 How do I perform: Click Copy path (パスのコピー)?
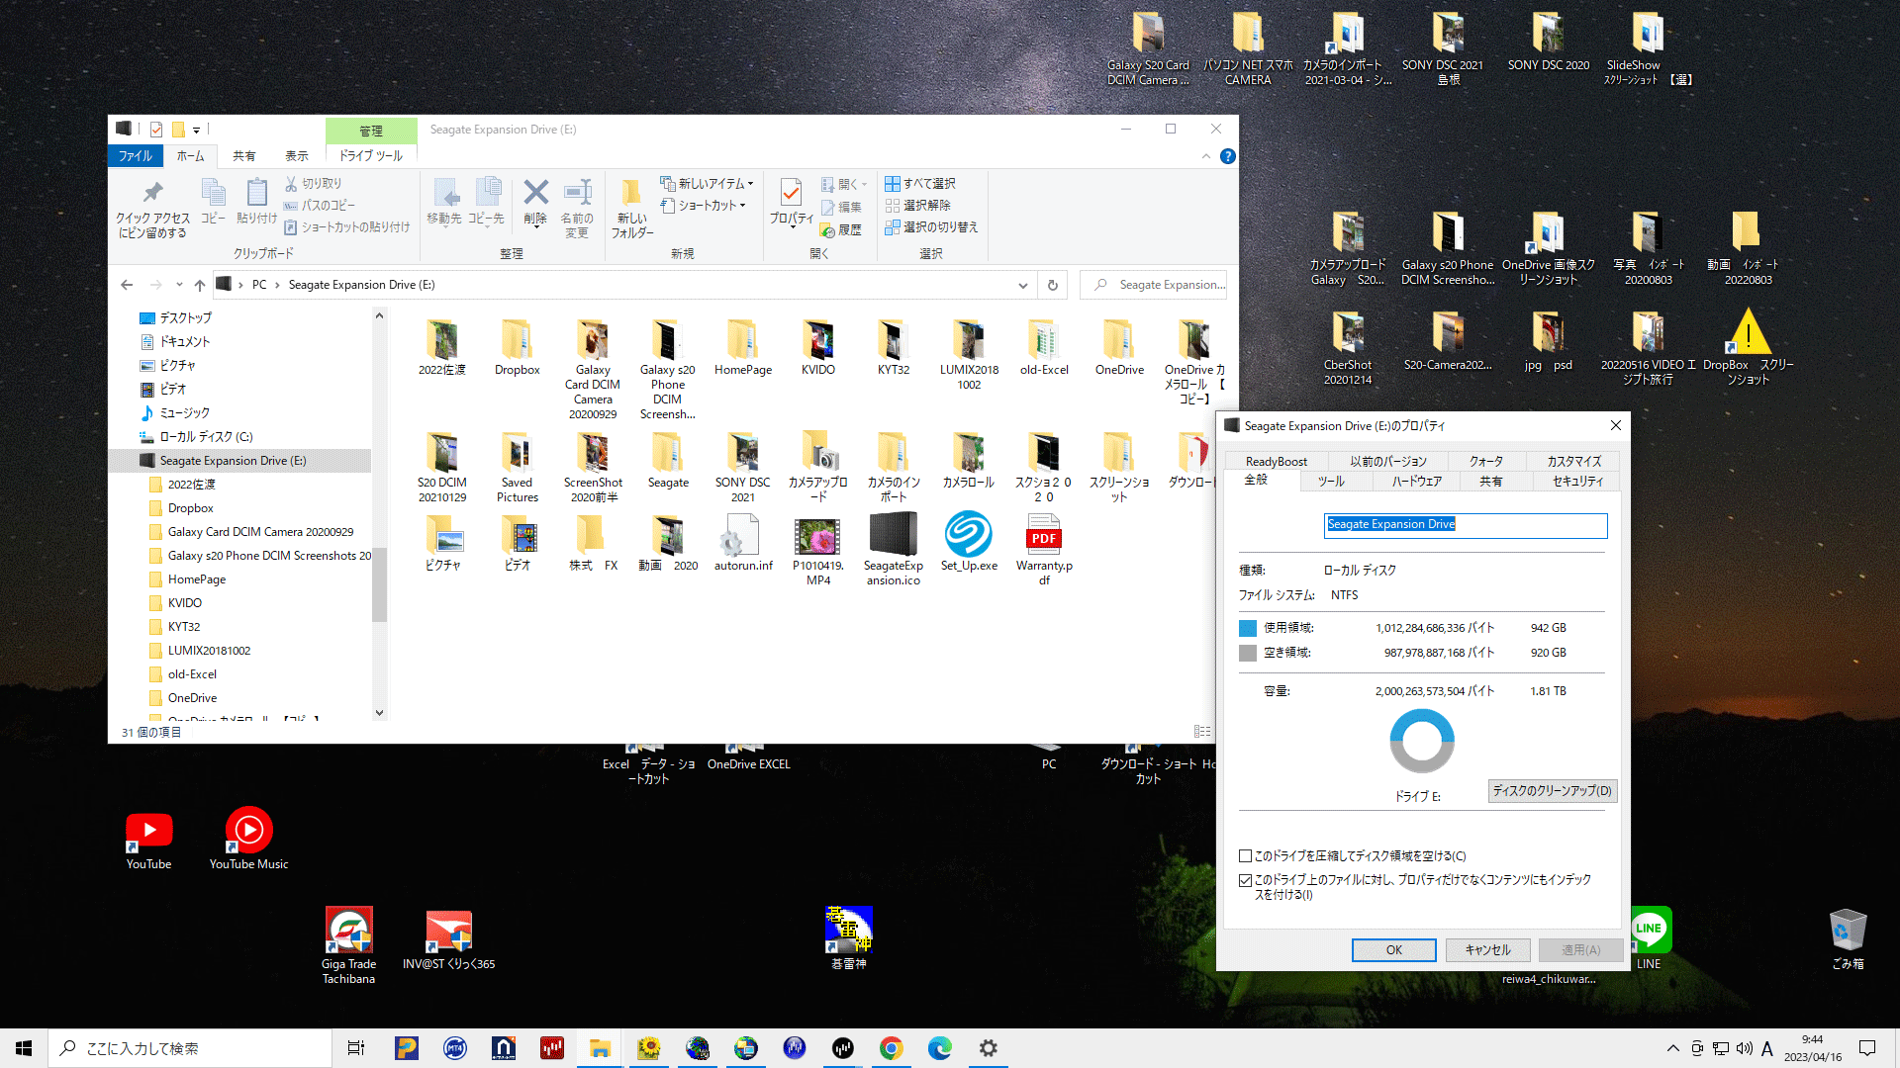(320, 206)
